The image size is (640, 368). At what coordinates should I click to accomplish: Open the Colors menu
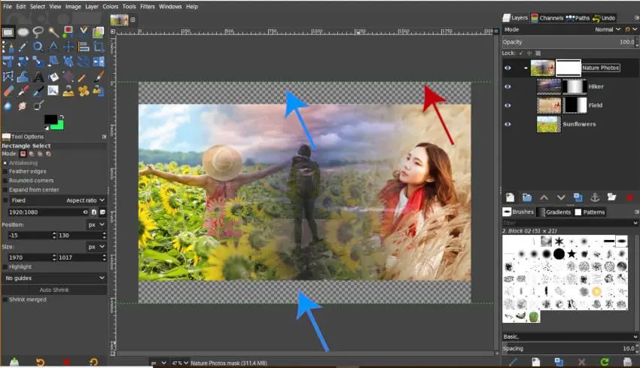click(110, 7)
